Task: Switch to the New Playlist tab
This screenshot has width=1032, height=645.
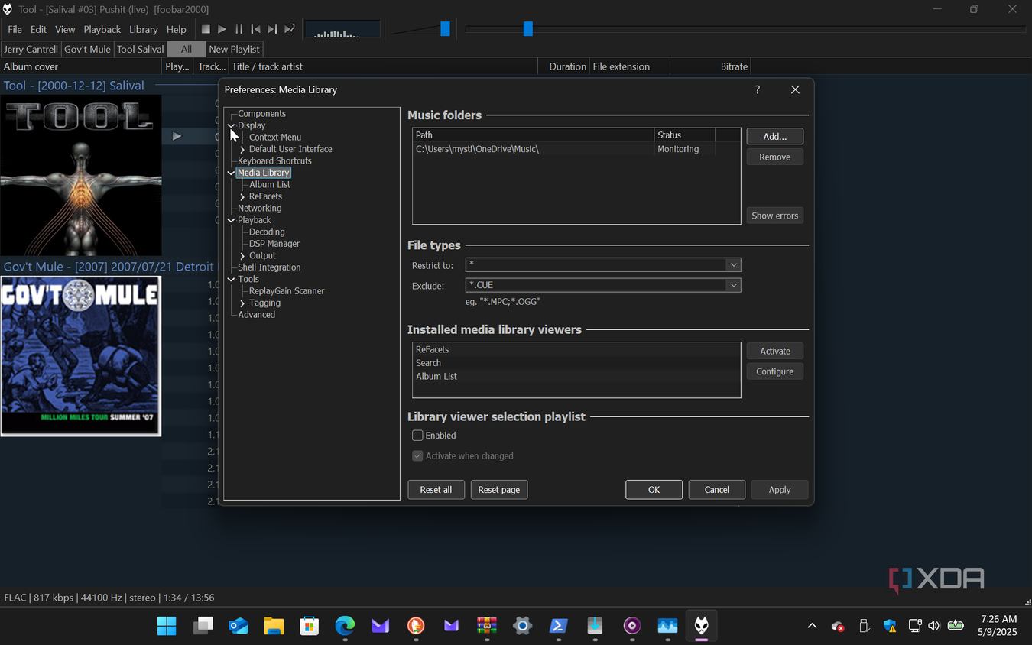Action: 234,49
